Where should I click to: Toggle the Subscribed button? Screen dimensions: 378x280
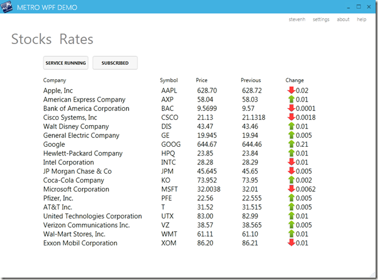click(x=115, y=63)
